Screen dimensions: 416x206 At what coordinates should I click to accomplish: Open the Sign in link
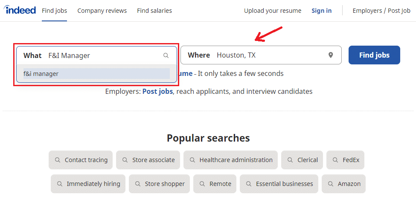pos(322,11)
